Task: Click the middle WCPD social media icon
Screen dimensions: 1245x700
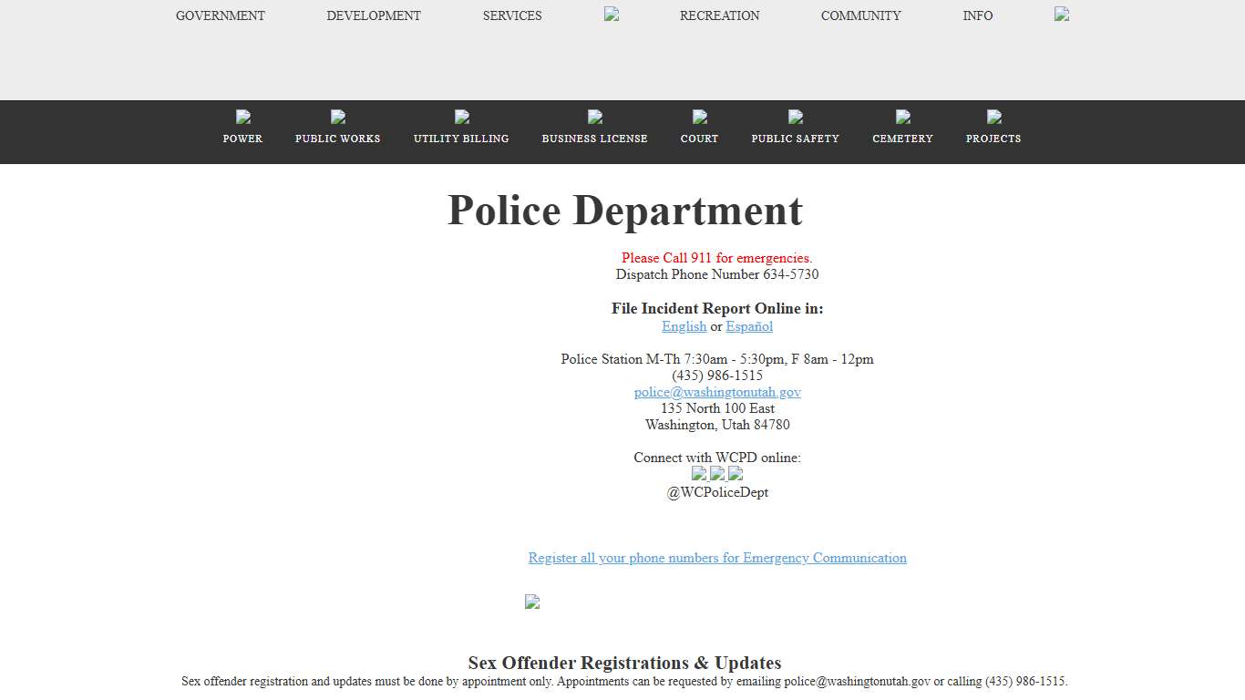Action: click(x=717, y=474)
